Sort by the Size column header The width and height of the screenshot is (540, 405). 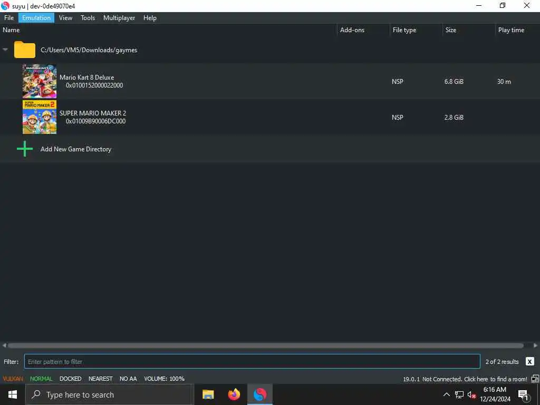point(450,30)
